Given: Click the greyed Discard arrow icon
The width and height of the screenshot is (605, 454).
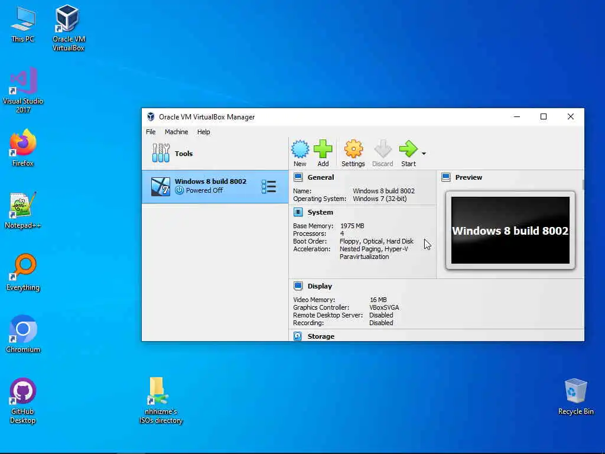Looking at the screenshot, I should pos(383,149).
